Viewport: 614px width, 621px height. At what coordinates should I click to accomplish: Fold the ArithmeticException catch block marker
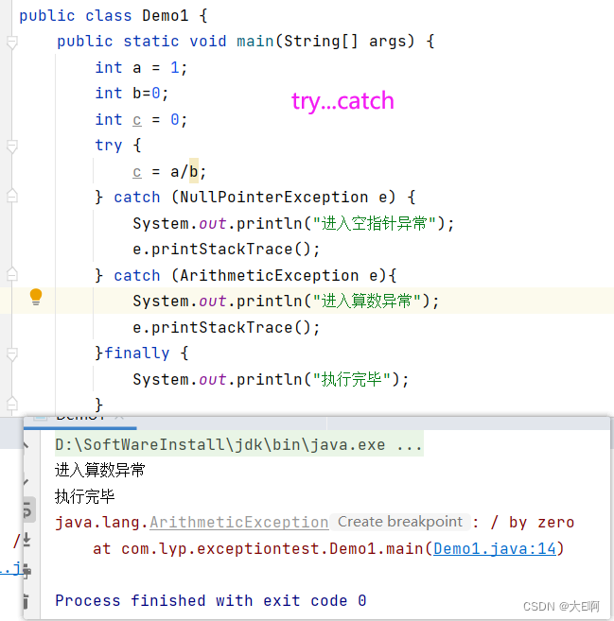(11, 275)
